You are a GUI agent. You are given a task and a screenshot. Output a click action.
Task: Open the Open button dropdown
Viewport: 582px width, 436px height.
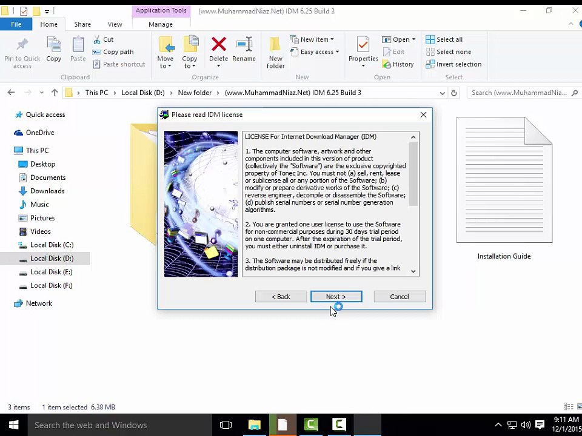pos(413,39)
